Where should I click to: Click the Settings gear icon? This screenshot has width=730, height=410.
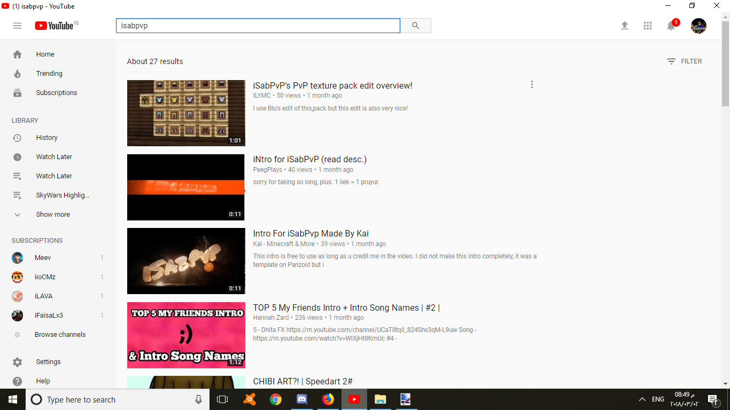(17, 362)
